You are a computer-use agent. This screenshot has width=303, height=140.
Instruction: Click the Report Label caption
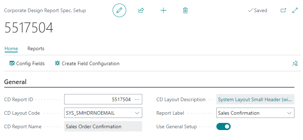pyautogui.click(x=170, y=113)
